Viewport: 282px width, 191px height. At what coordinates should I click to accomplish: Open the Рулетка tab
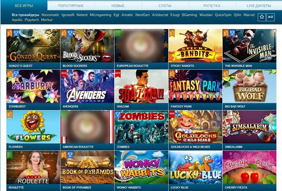coord(212,6)
